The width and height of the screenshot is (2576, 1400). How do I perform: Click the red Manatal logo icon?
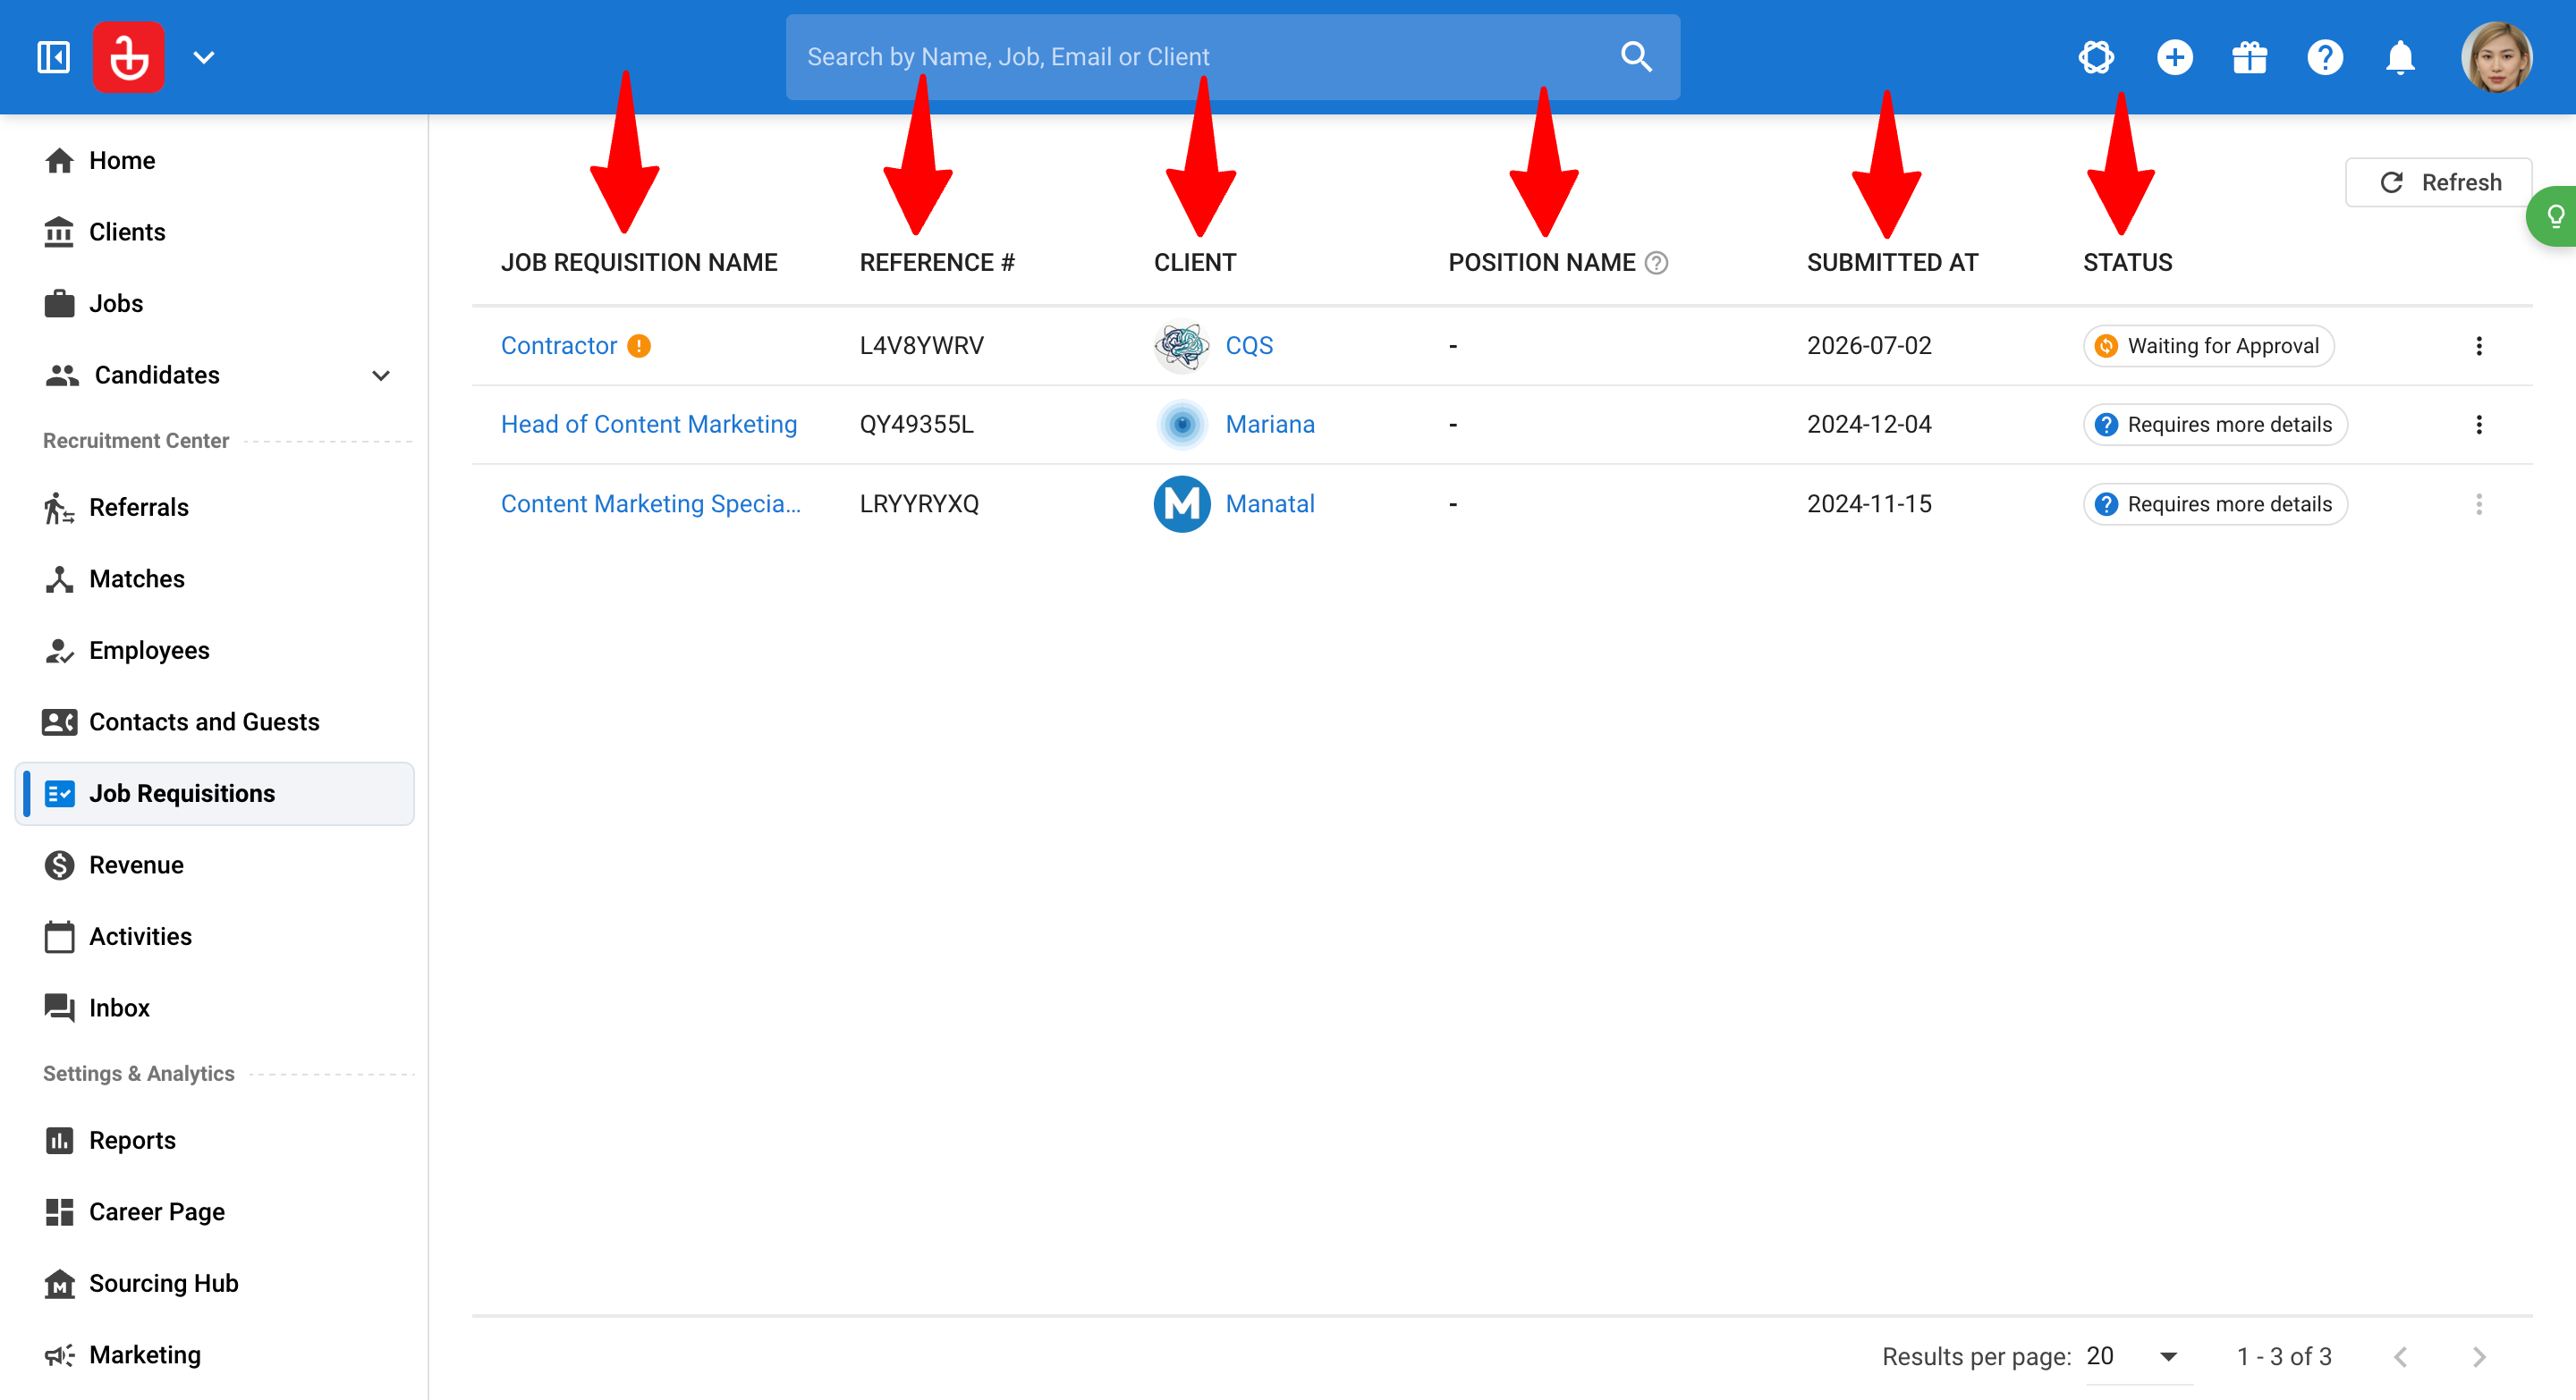129,57
